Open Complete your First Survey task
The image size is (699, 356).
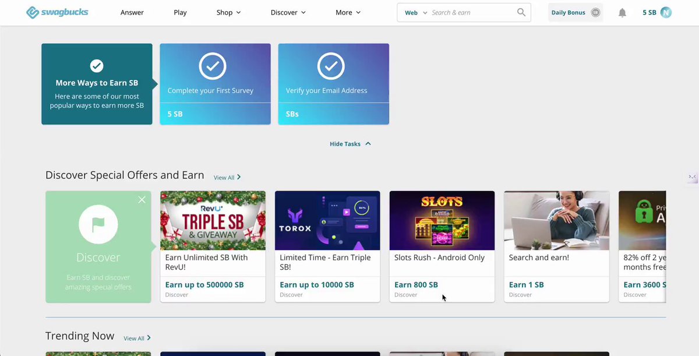pyautogui.click(x=215, y=84)
